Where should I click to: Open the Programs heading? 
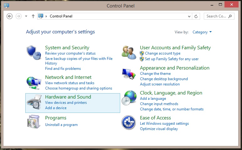[56, 118]
